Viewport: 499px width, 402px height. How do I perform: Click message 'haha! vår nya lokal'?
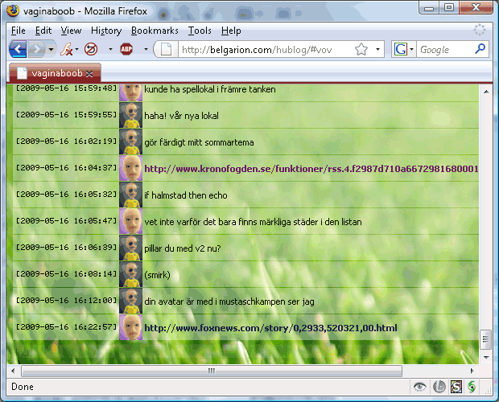point(181,115)
